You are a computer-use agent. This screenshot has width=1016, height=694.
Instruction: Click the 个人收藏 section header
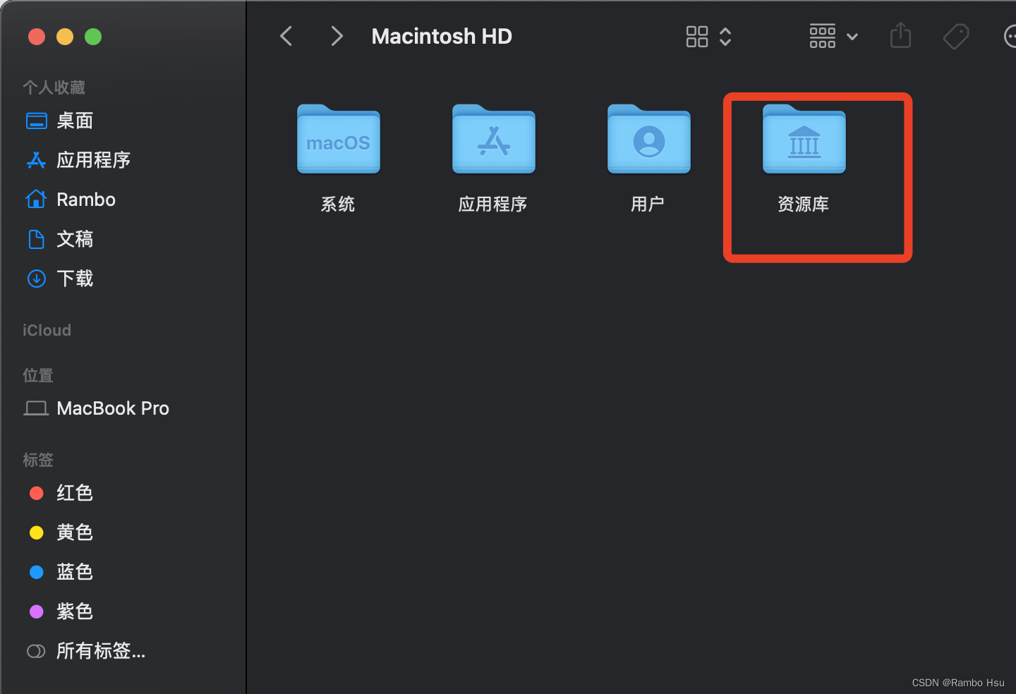(54, 87)
